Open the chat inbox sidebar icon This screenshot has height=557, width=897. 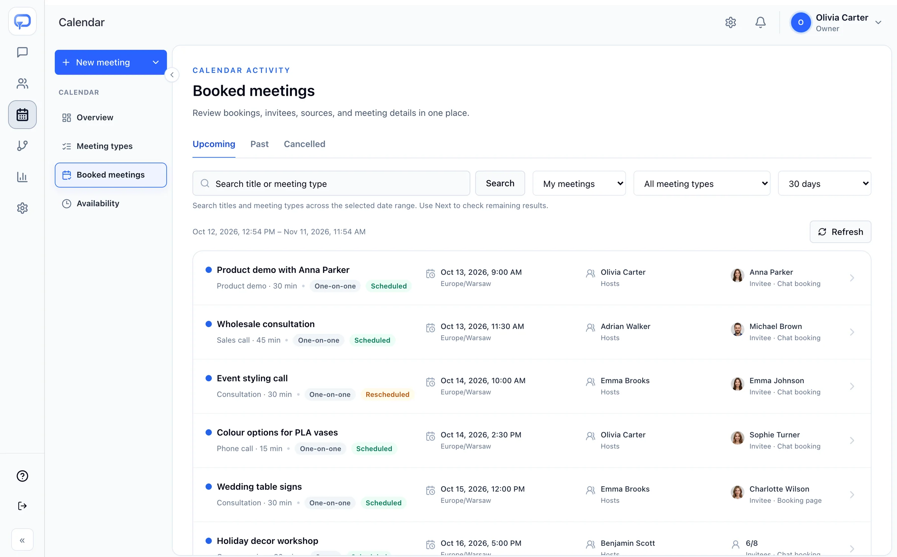(22, 52)
